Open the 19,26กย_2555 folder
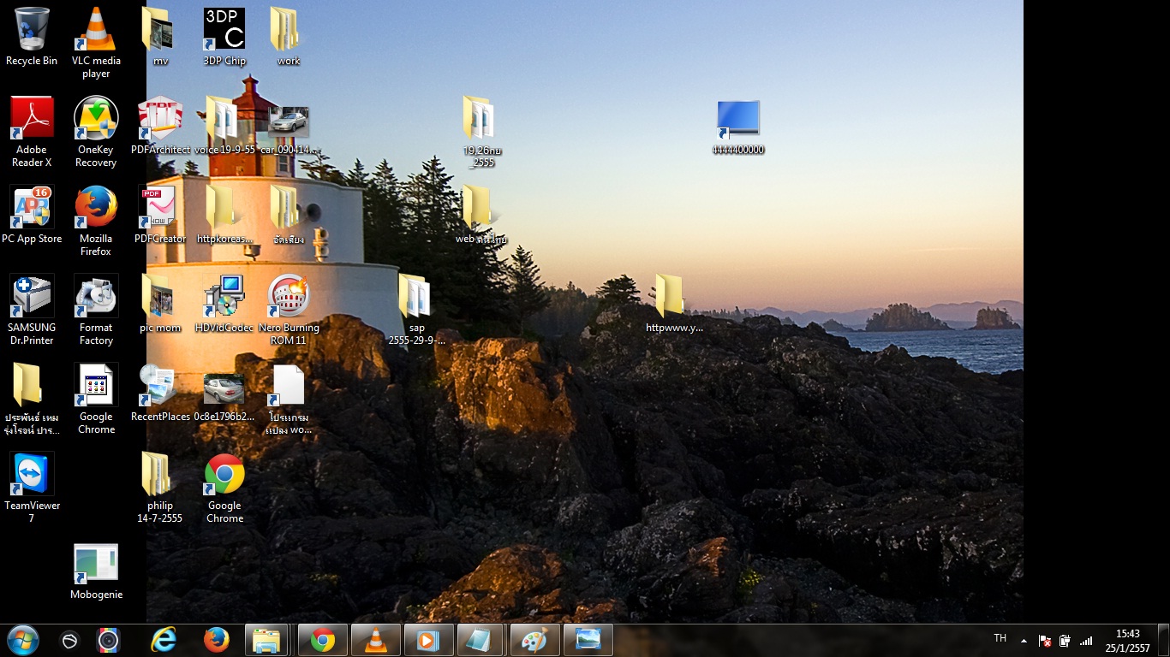 click(481, 131)
